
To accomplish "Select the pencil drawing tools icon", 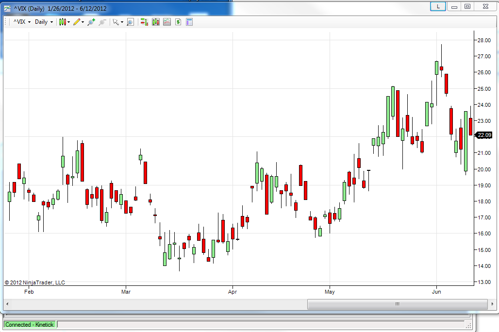I will click(77, 22).
